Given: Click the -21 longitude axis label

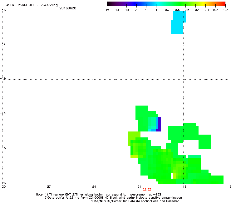Looking at the screenshot, I should 138,187.
